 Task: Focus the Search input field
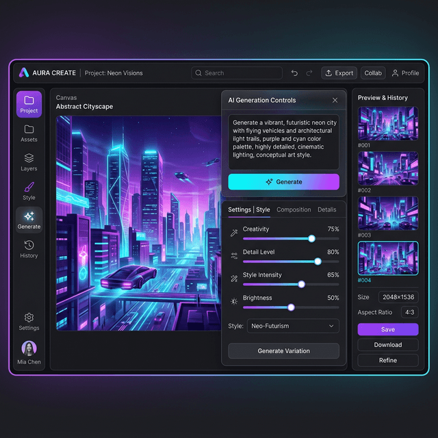[237, 73]
